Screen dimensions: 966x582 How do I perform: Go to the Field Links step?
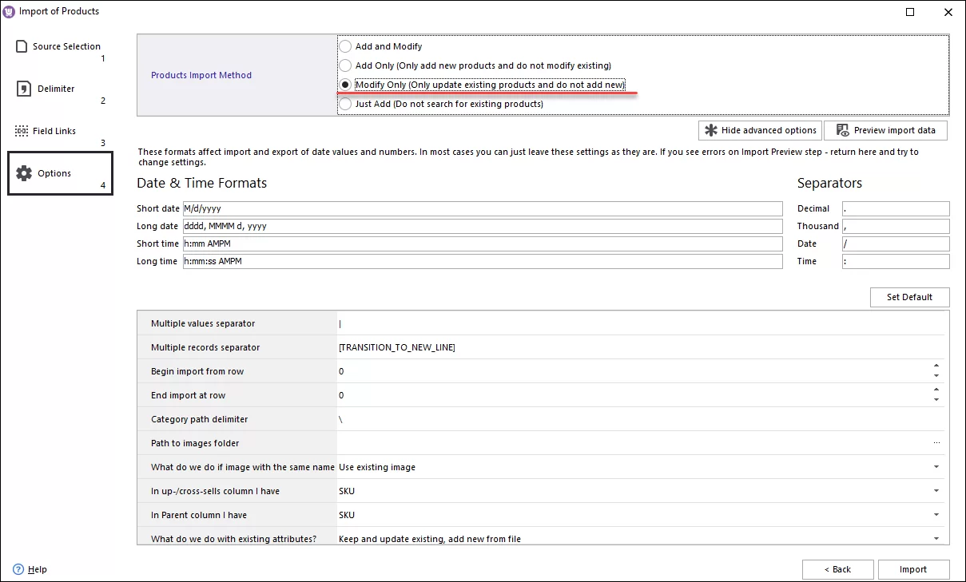(x=54, y=130)
